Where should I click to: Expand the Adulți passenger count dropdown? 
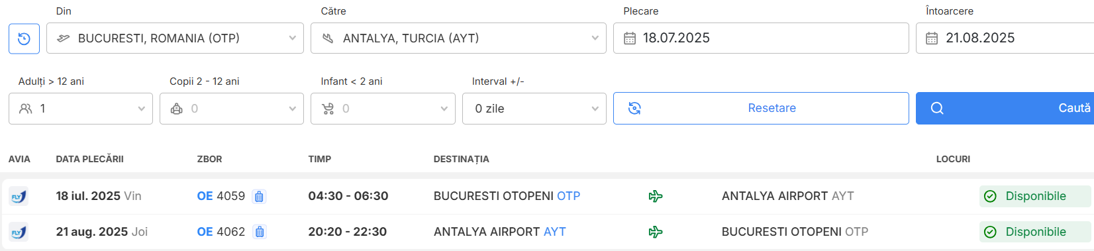pyautogui.click(x=81, y=109)
